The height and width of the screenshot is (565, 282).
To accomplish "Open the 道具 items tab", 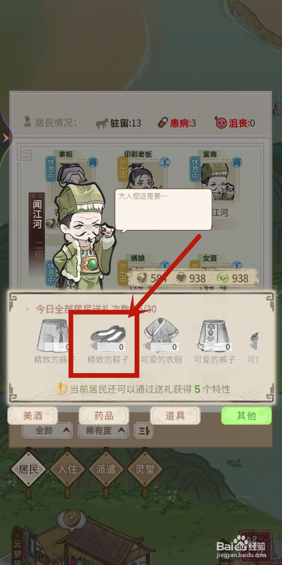I will (175, 416).
